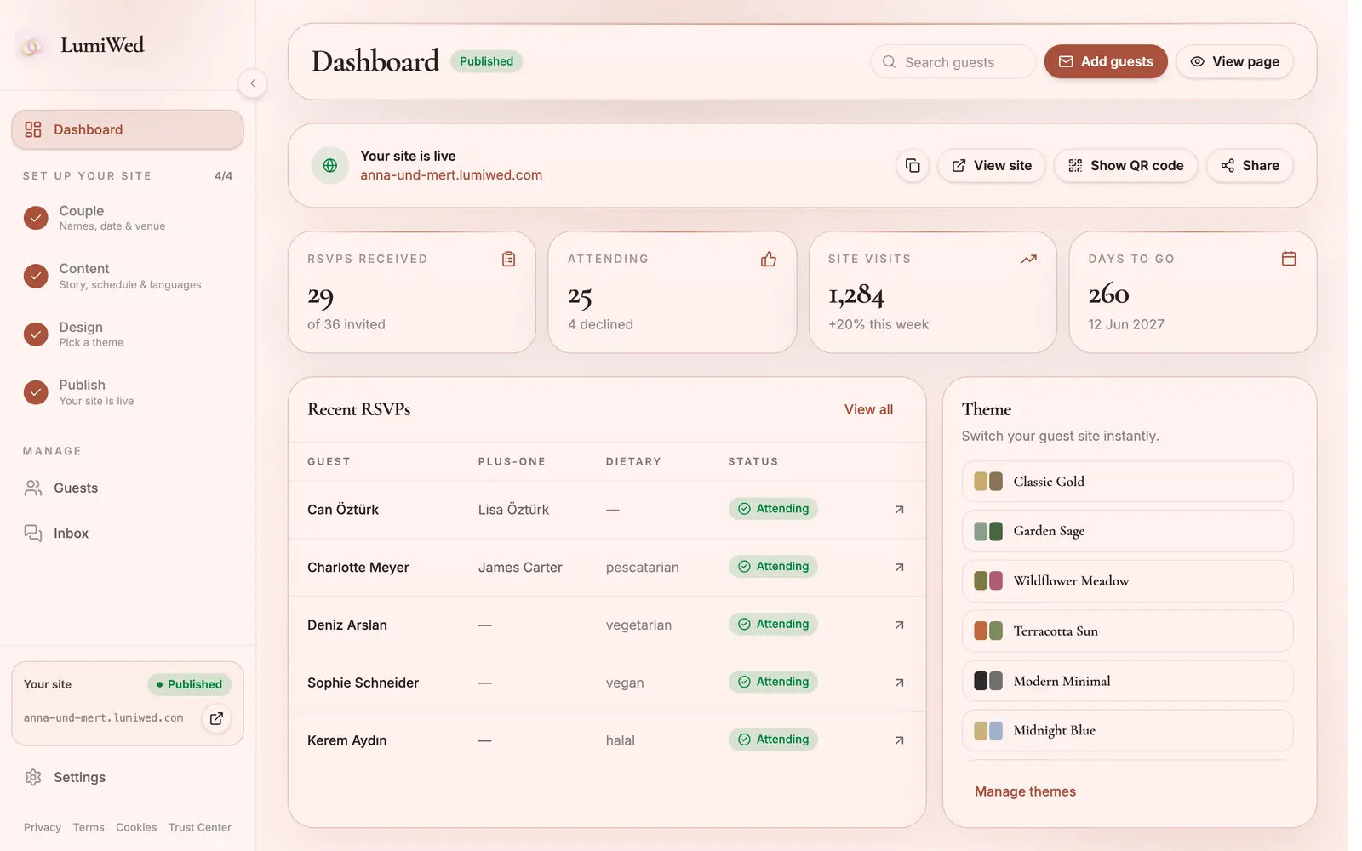The image size is (1362, 851).
Task: Click the clipboard icon in RSVPs Received card
Action: (x=509, y=259)
